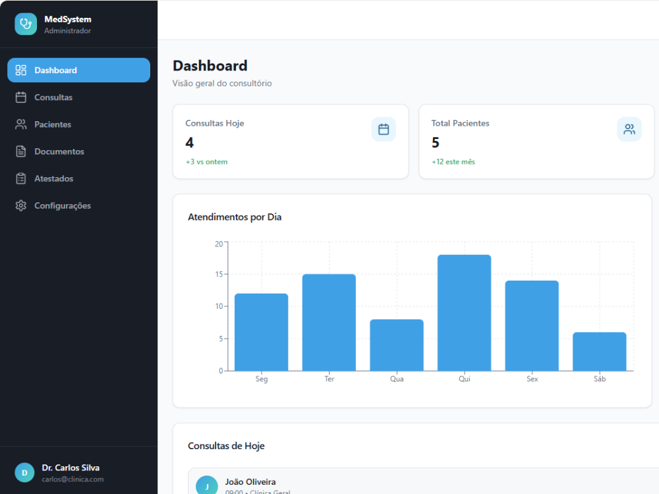Open João Oliveira's appointment entry
This screenshot has height=494, width=659.
423,481
